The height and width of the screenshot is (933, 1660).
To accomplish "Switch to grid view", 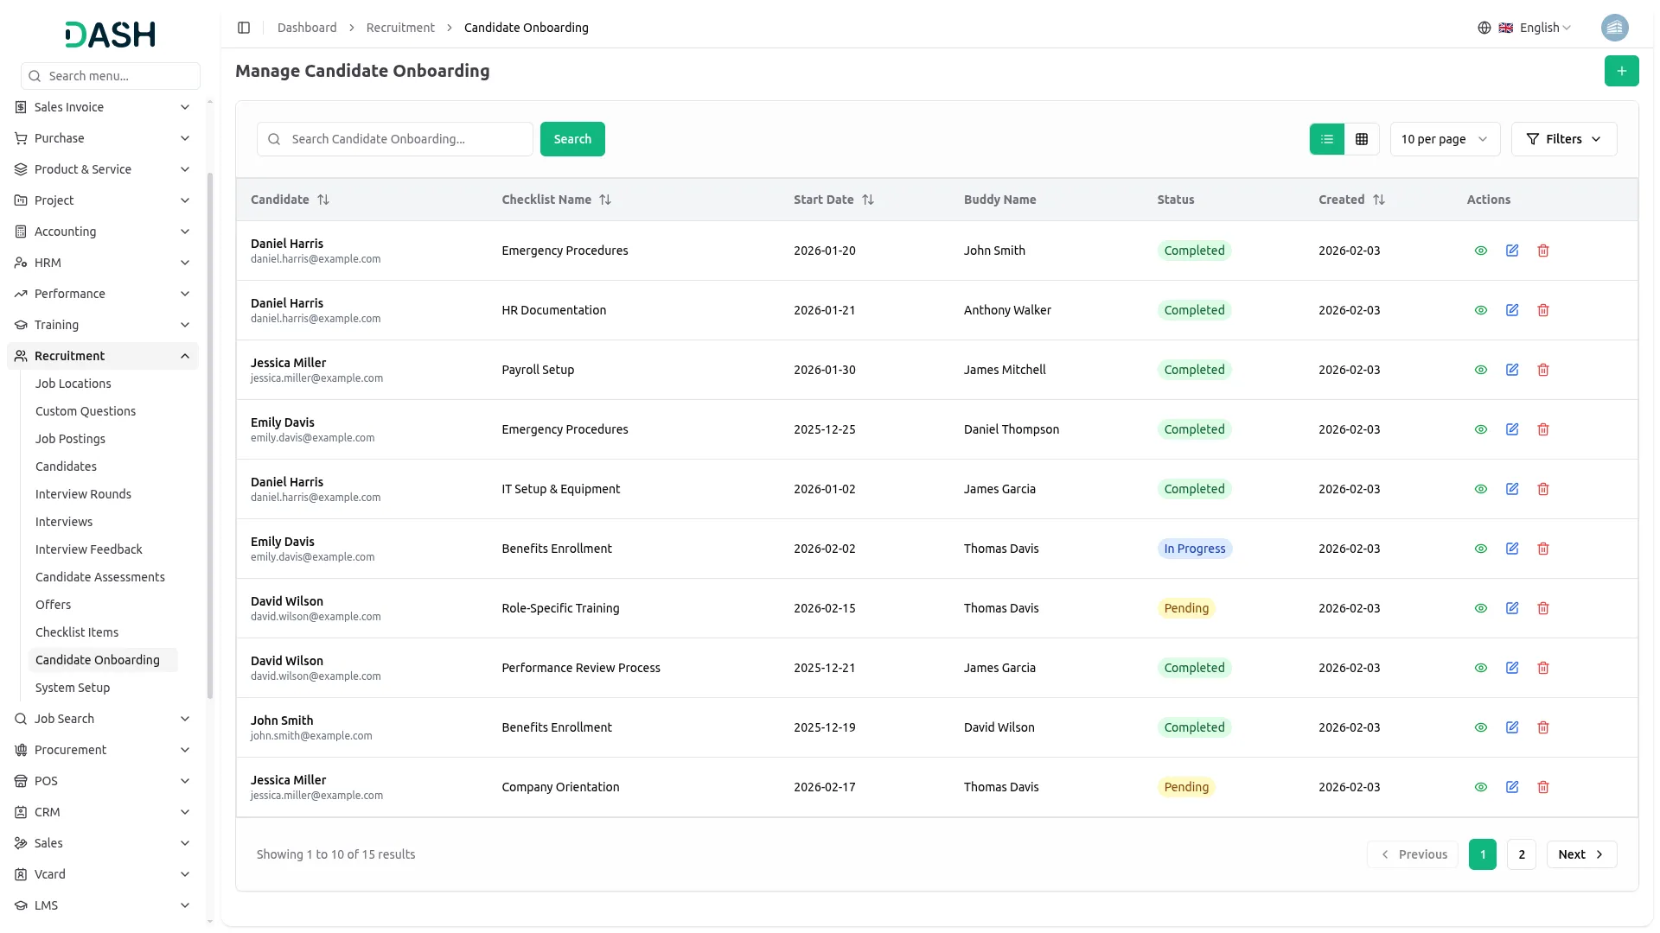I will click(x=1362, y=139).
